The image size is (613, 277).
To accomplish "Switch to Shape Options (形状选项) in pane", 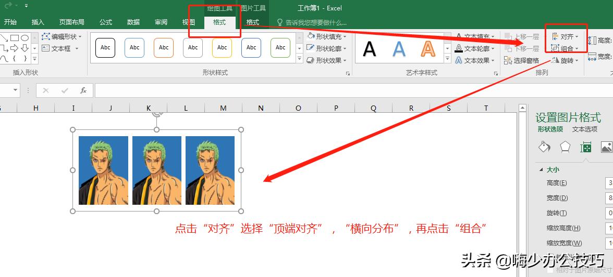I will tap(550, 129).
